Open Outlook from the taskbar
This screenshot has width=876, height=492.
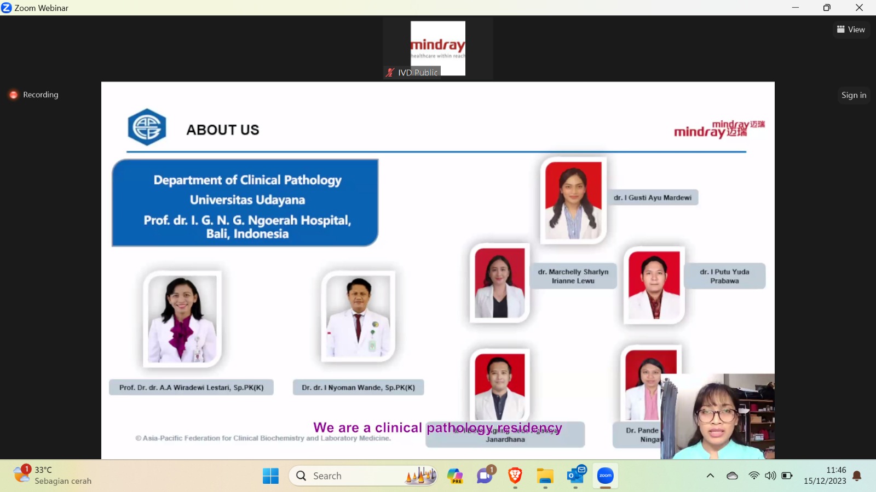tap(575, 476)
